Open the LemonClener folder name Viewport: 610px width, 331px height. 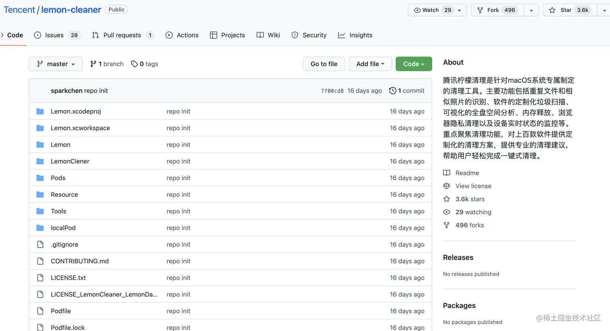(x=70, y=161)
